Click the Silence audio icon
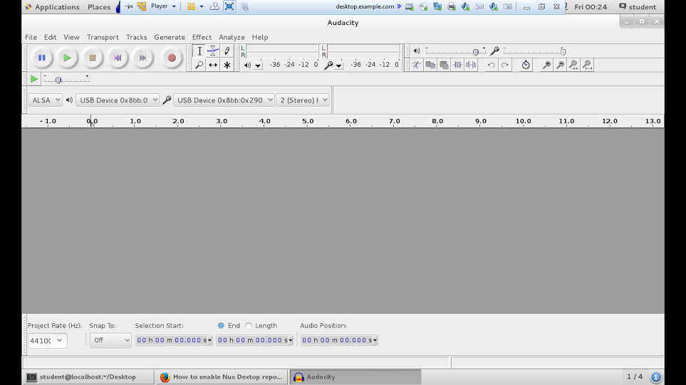This screenshot has width=686, height=385. coord(471,65)
